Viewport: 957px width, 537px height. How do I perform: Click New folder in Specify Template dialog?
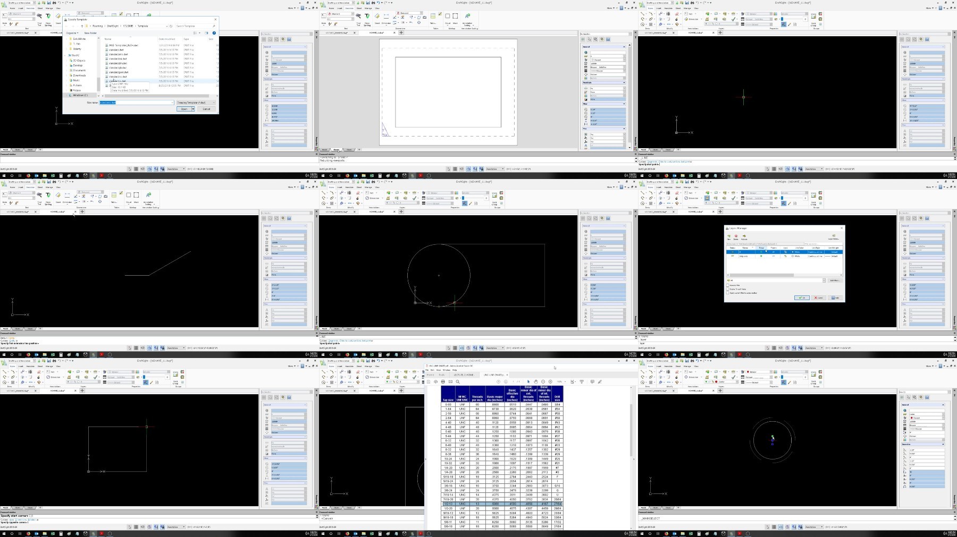point(90,33)
